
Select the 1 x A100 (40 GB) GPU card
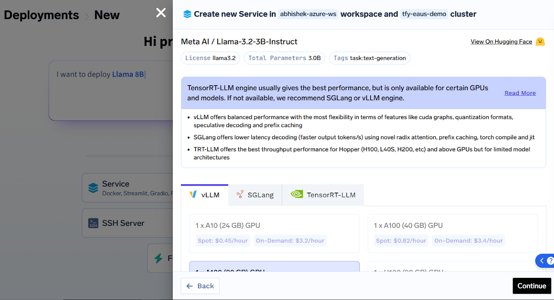pos(453,233)
